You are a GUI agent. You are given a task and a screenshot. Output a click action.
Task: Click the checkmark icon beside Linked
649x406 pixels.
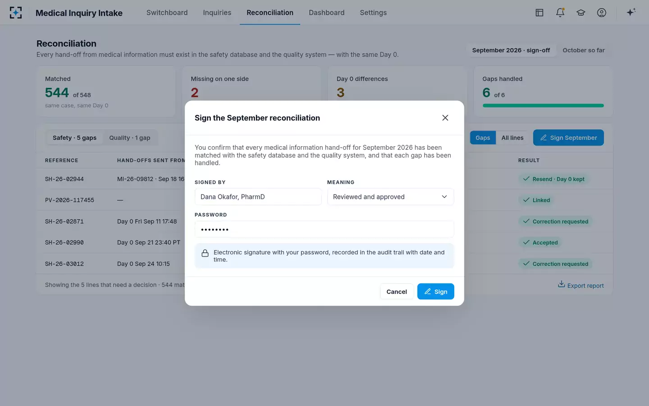526,200
